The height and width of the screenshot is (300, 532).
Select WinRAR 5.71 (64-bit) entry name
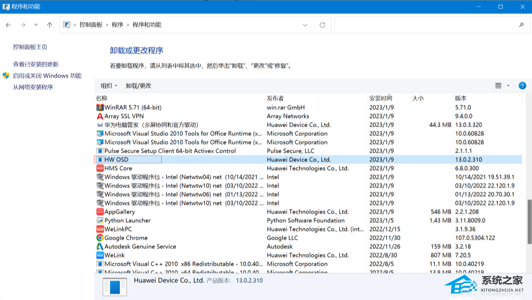click(133, 107)
